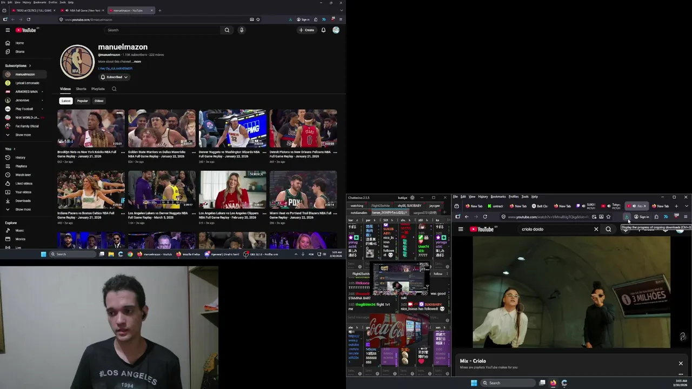Open Windows Start in the left taskbar
This screenshot has height=389, width=692.
[44, 254]
